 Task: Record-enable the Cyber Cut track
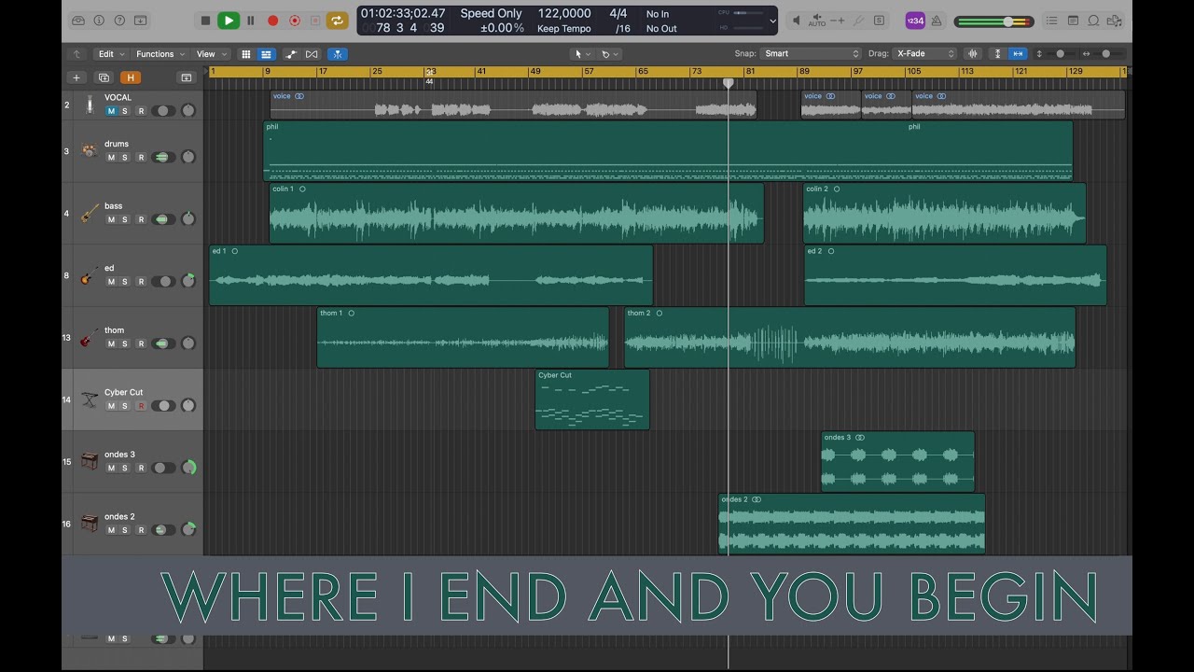pos(141,406)
